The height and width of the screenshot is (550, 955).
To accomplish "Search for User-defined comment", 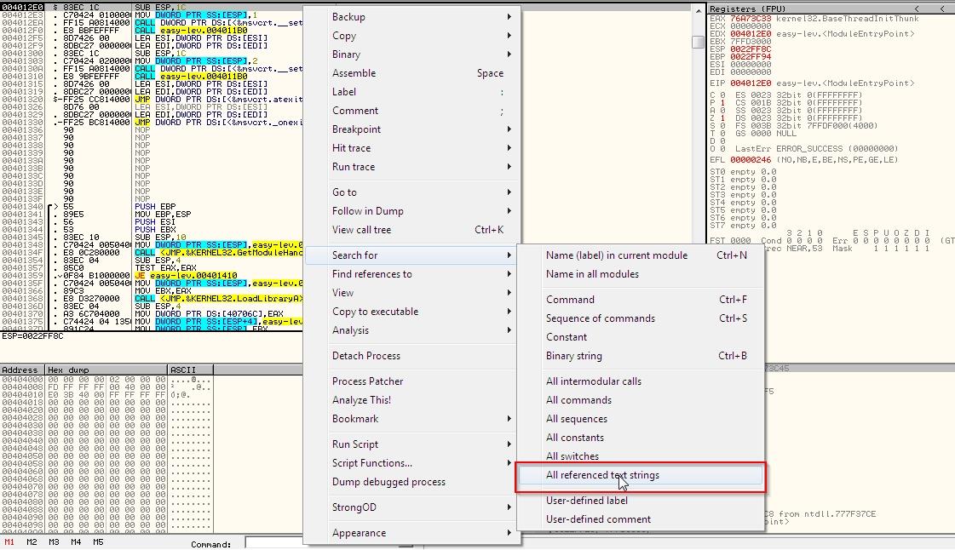I will click(640, 519).
